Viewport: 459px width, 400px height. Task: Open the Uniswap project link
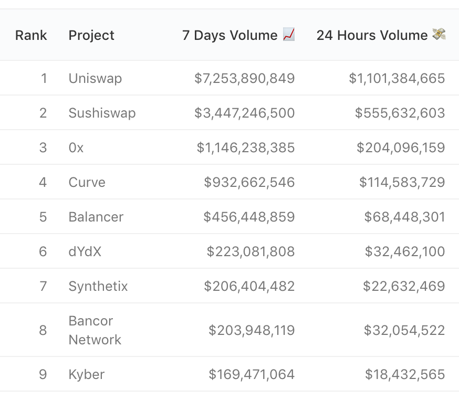click(x=95, y=78)
